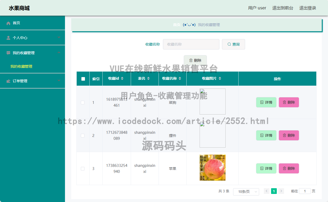328x202 pixels.
Task: Click the 首页 breadcrumb link
Action: [x=177, y=25]
